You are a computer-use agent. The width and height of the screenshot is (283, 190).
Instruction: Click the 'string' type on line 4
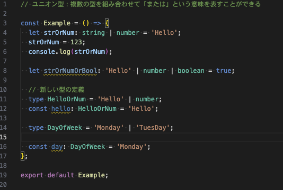[93, 33]
